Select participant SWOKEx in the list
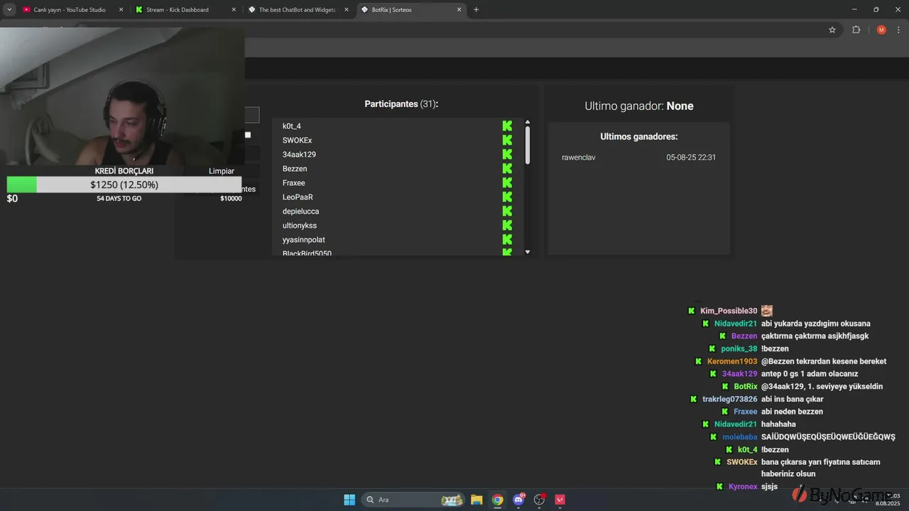This screenshot has width=909, height=511. click(x=297, y=141)
